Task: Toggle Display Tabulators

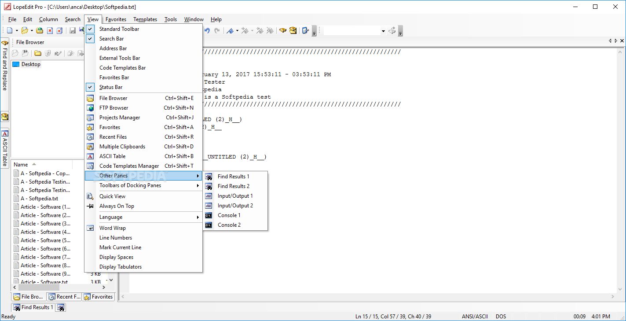Action: [143, 267]
